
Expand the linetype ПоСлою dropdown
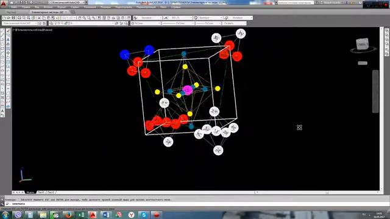pyautogui.click(x=193, y=23)
